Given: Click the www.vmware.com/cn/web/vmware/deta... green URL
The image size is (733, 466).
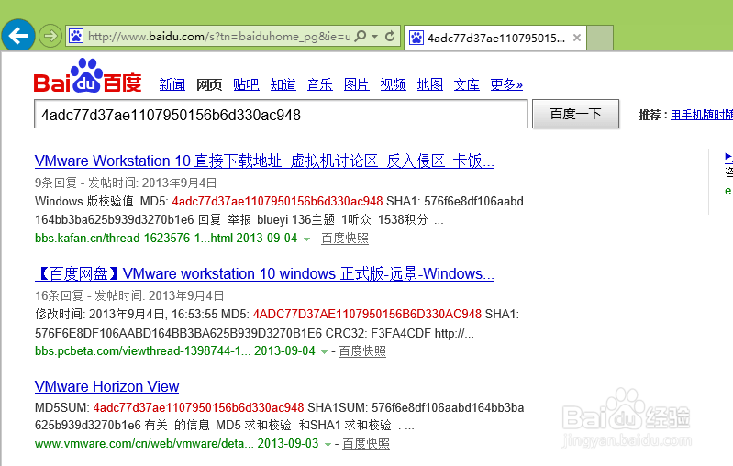Looking at the screenshot, I should (144, 444).
